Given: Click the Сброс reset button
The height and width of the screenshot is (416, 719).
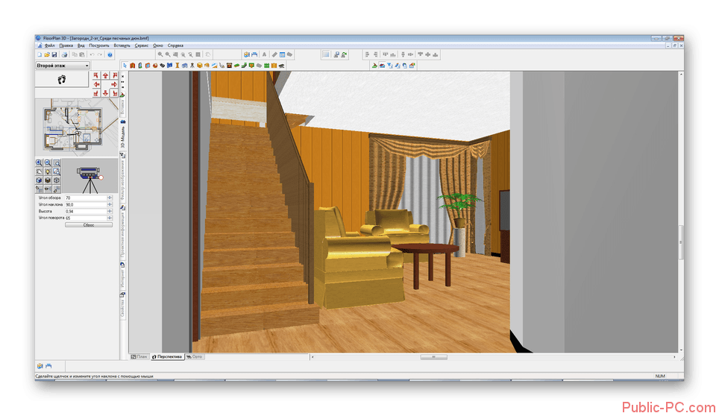Looking at the screenshot, I should point(89,225).
